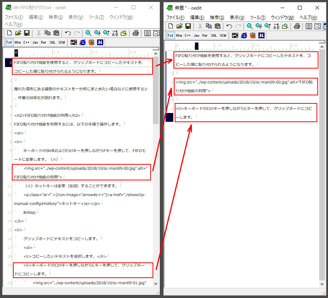Open the replace dialog via the AB icon
Viewport: 328px width, 298px height.
pyautogui.click(x=115, y=33)
